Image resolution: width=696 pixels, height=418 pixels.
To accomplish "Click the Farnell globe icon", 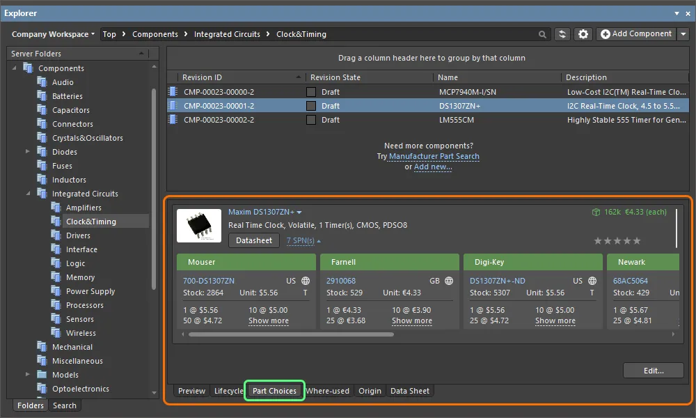I will (x=449, y=281).
